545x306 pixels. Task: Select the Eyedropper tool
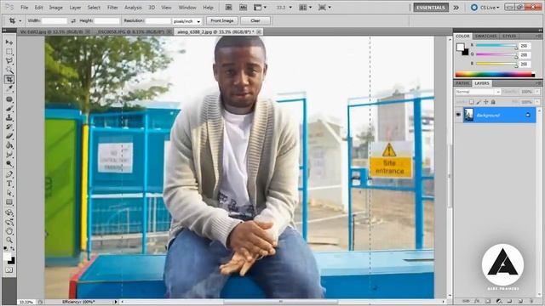(x=9, y=89)
